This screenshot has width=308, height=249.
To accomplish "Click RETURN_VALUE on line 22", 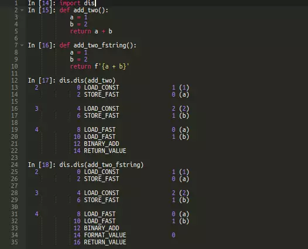I will 105,151.
